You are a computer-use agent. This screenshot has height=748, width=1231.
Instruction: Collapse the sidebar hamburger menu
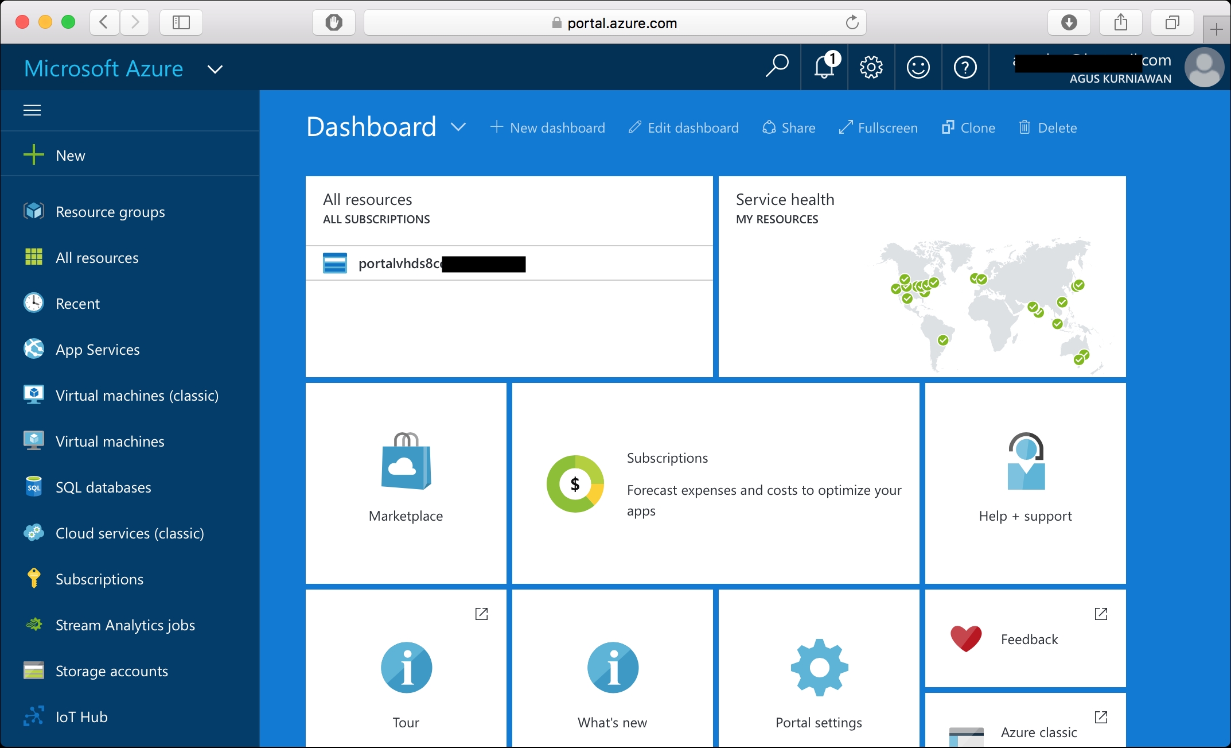point(32,110)
